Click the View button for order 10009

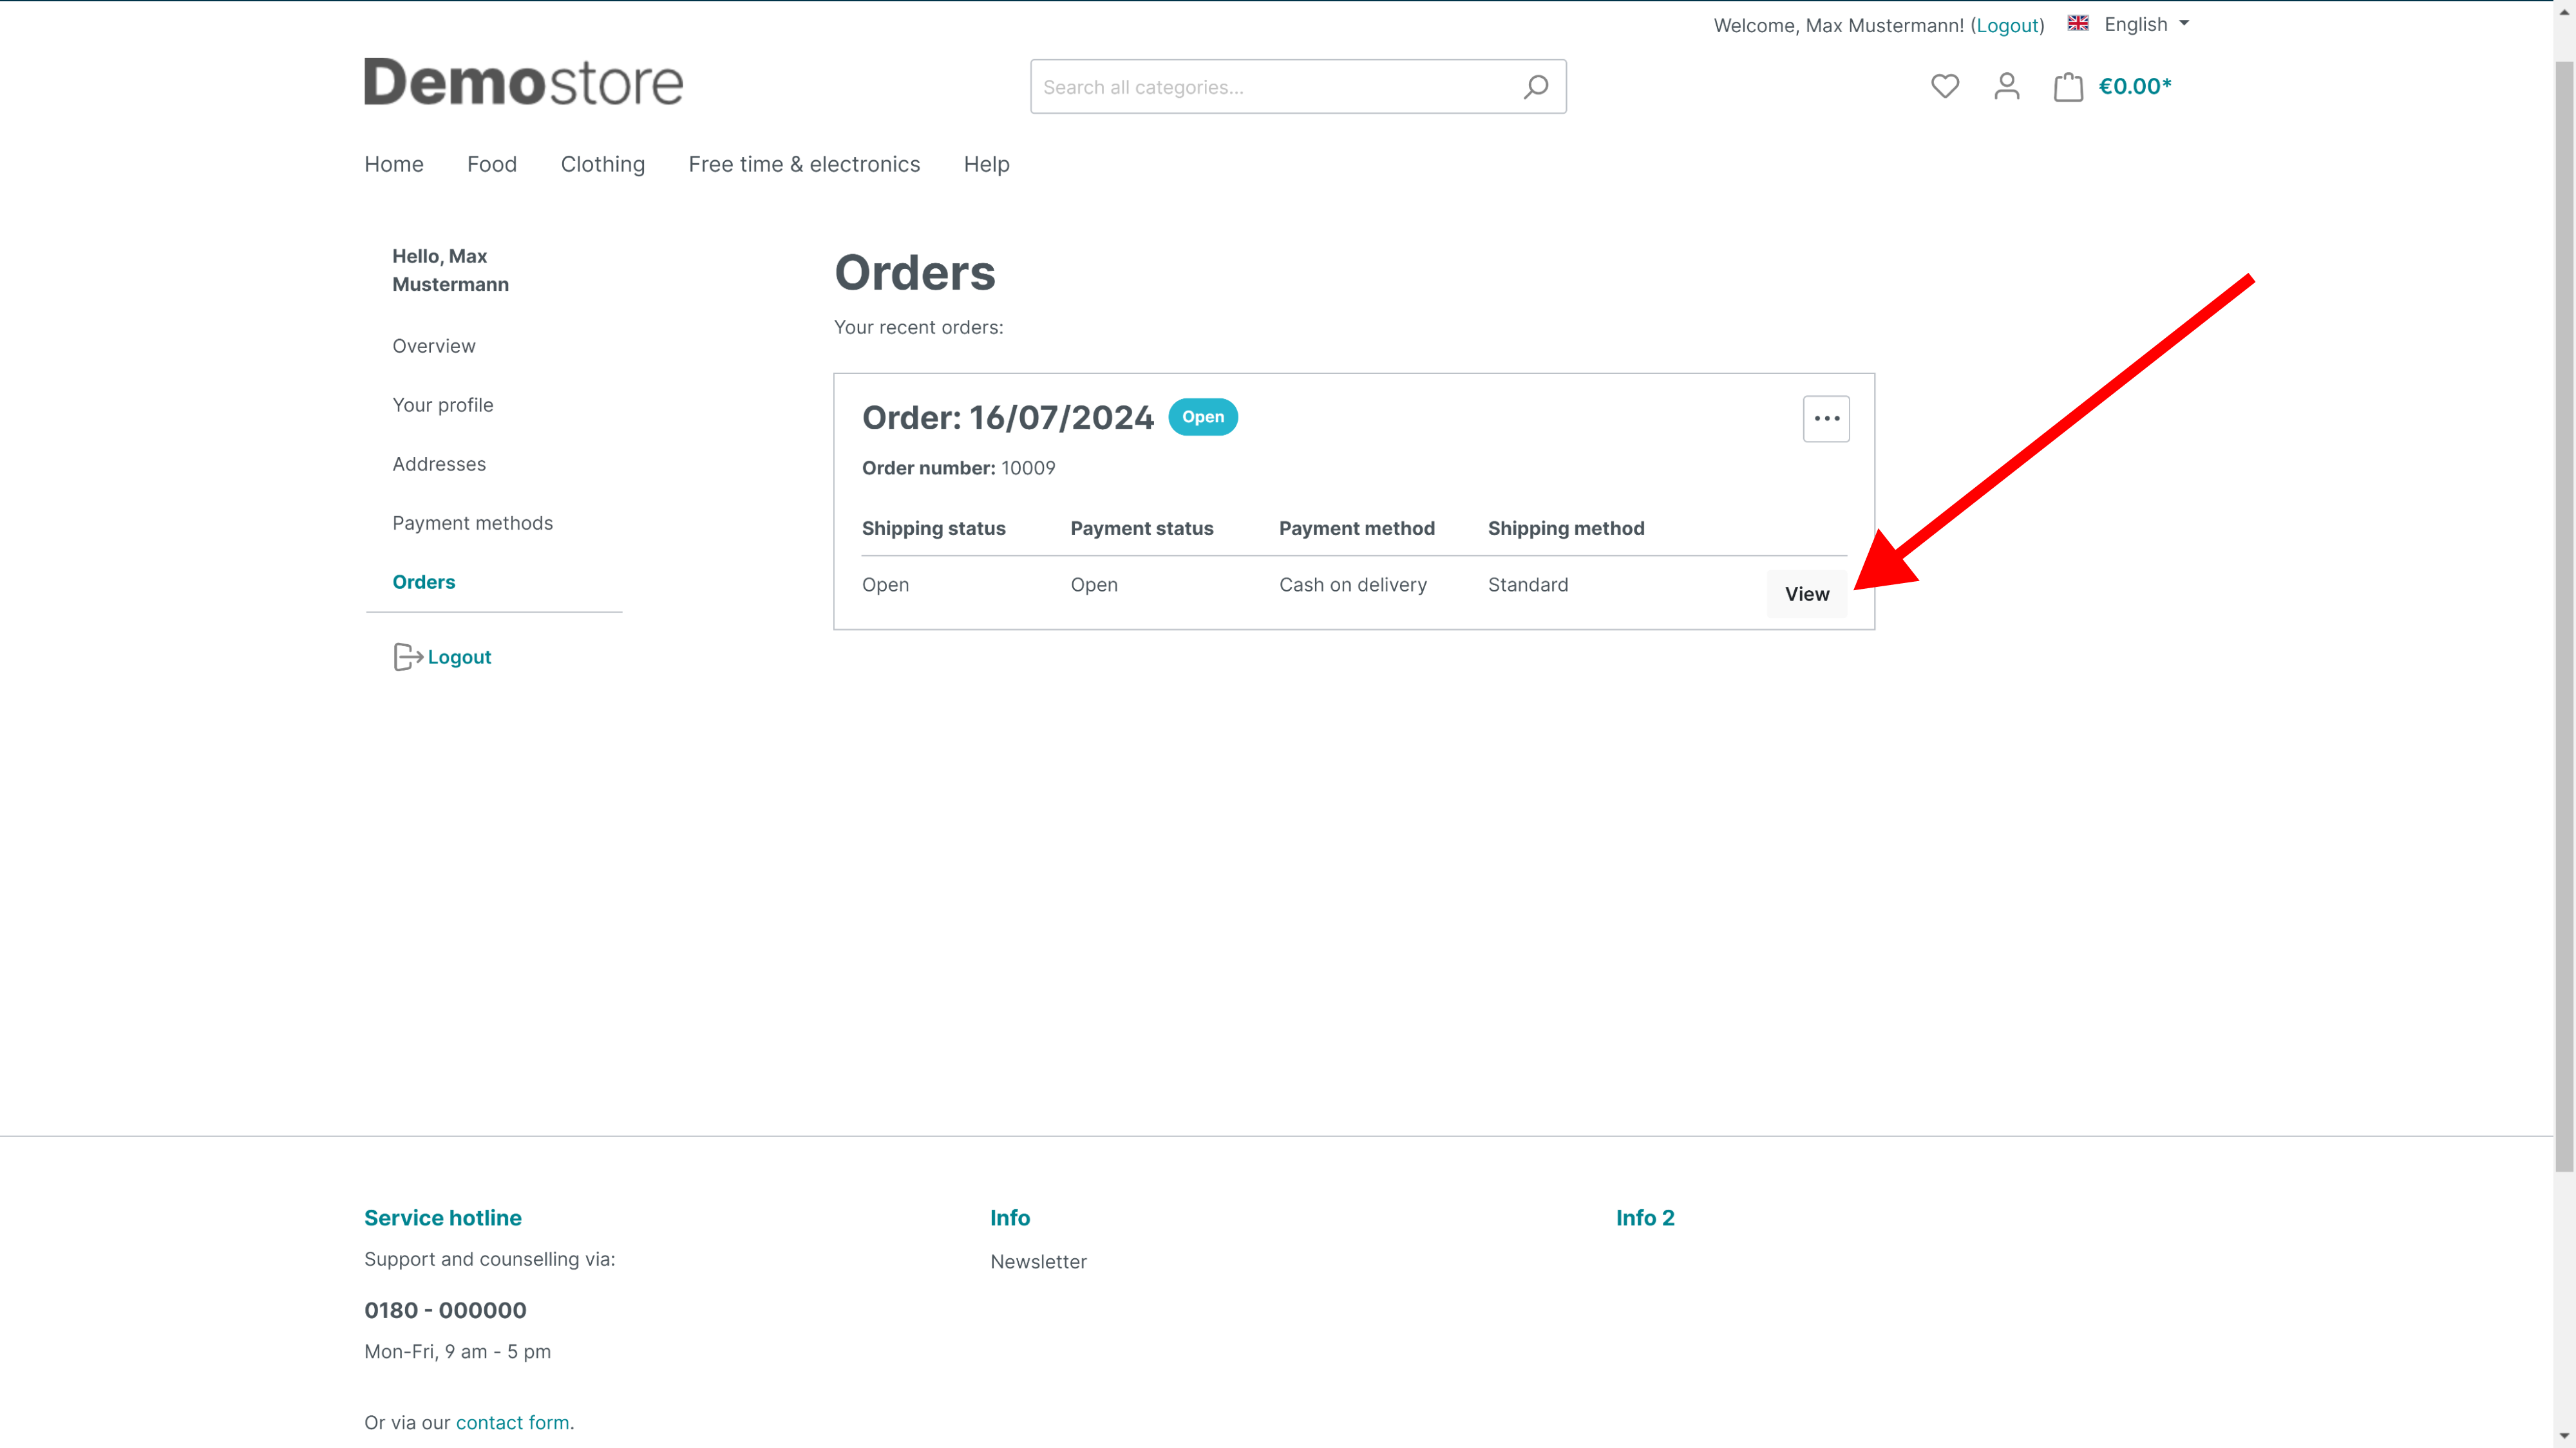pyautogui.click(x=1807, y=593)
